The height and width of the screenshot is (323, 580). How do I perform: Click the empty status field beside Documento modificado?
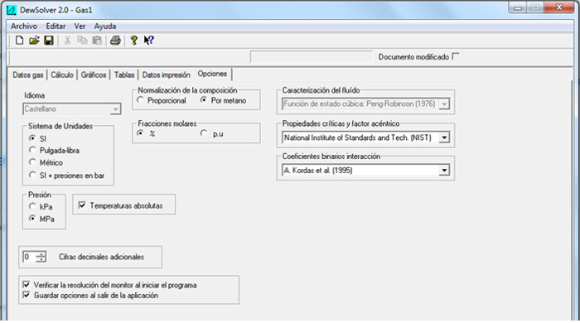click(x=312, y=56)
